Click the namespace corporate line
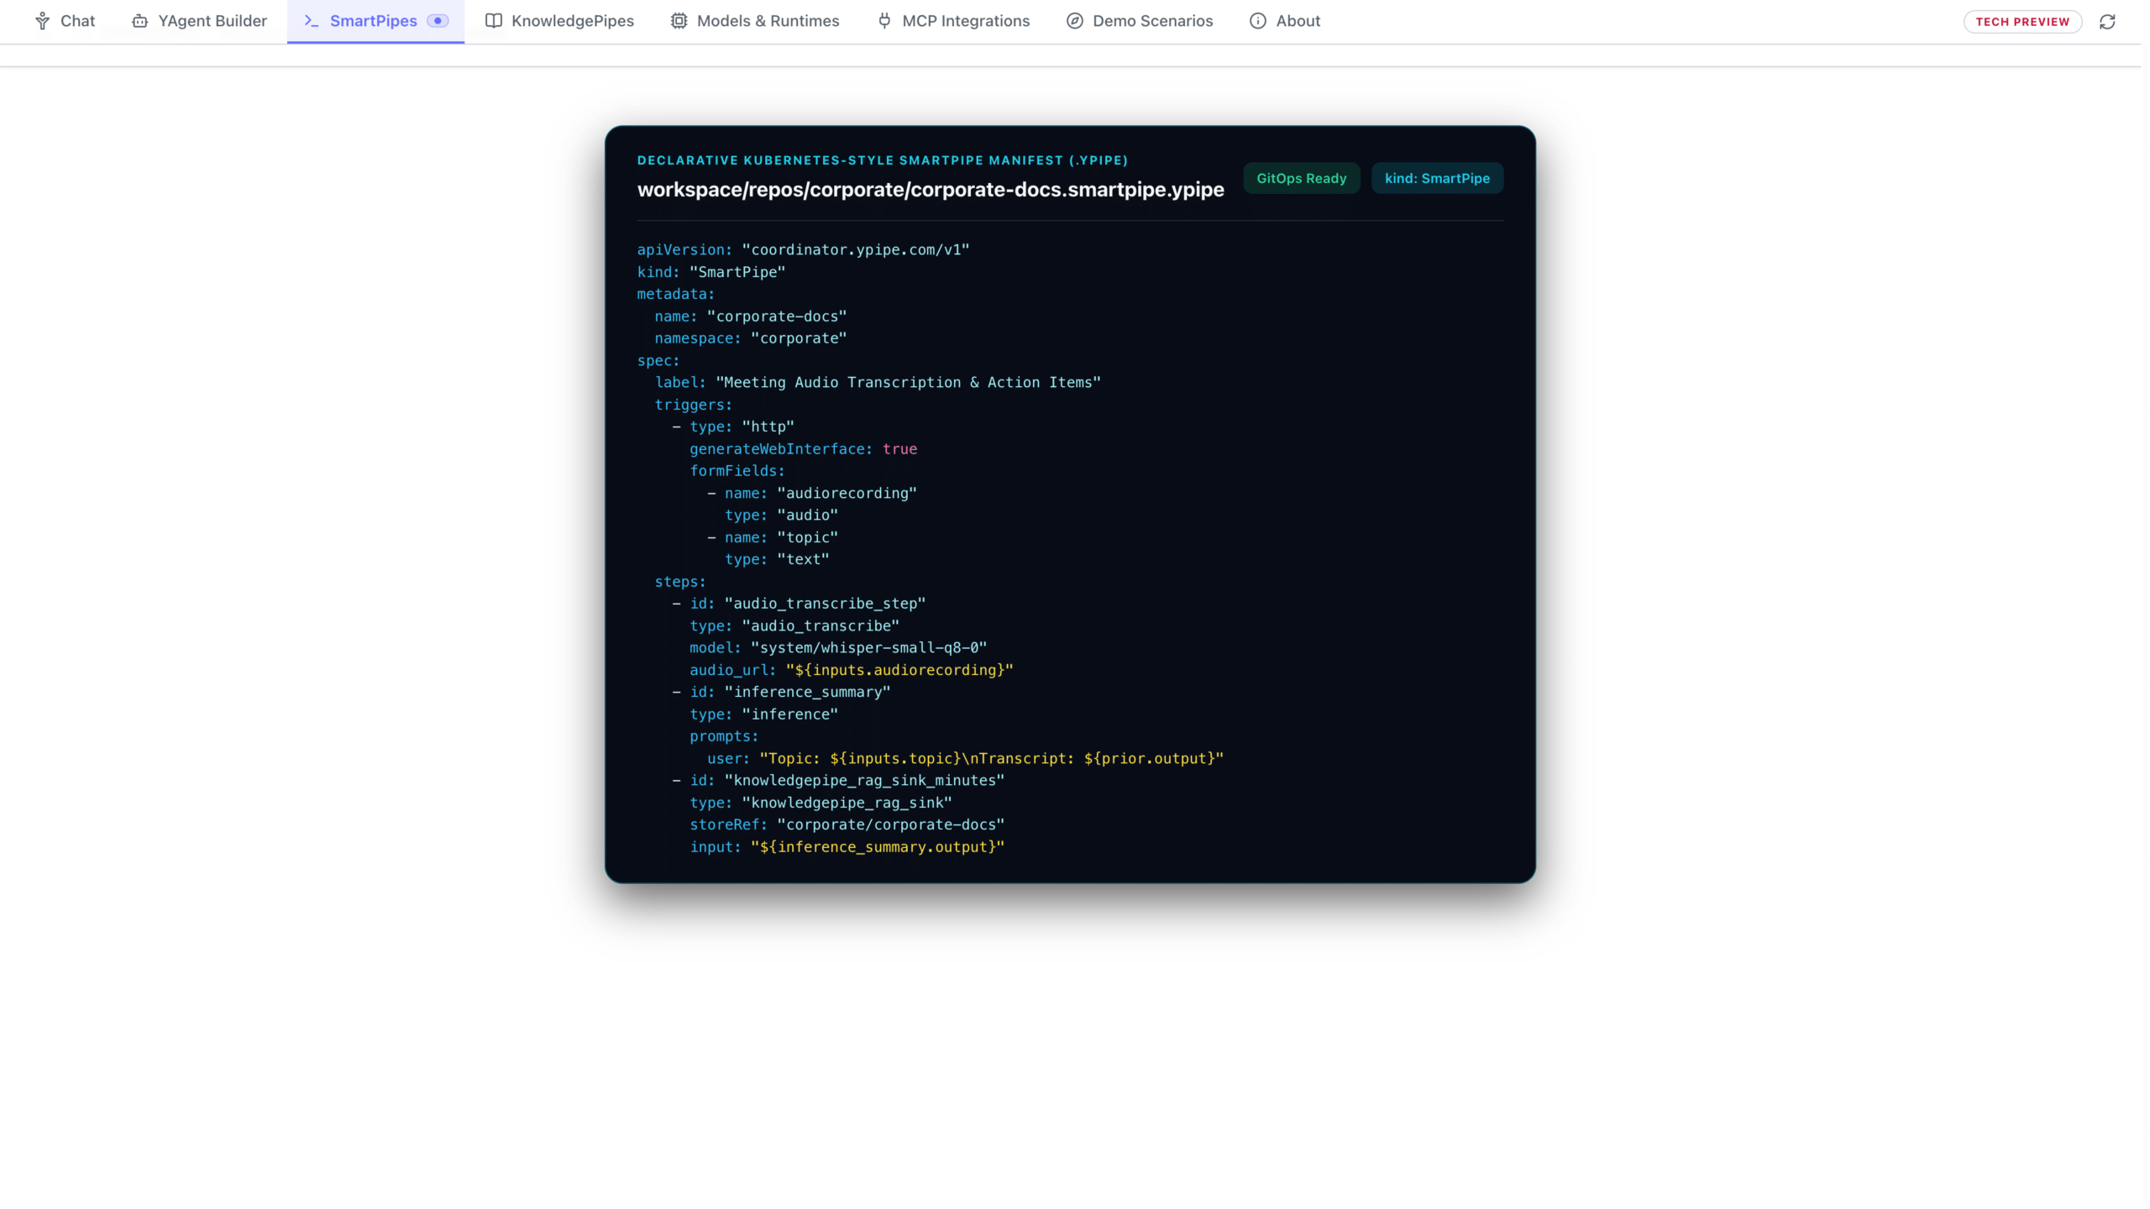The height and width of the screenshot is (1209, 2150). click(x=751, y=338)
